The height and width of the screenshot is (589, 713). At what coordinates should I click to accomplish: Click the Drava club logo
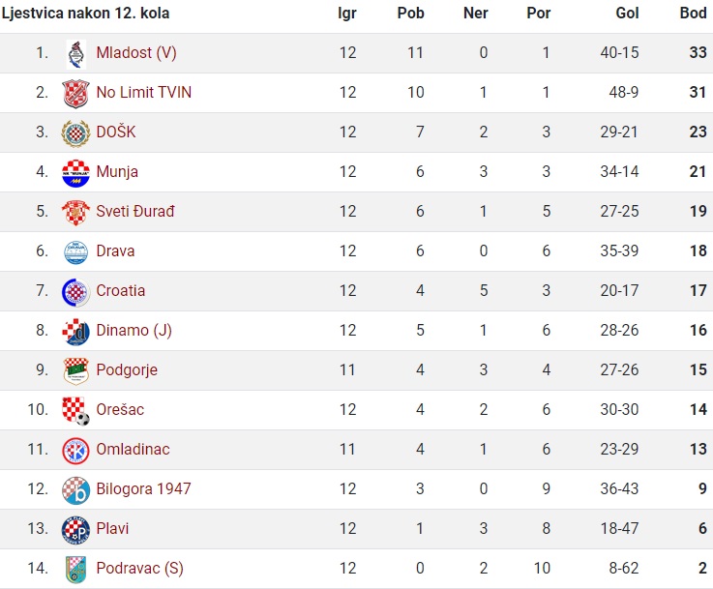tap(75, 252)
